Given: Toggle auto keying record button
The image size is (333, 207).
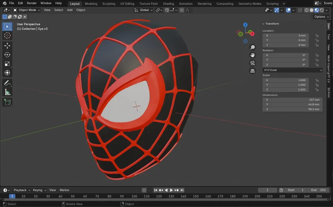Looking at the screenshot, I should (144, 190).
